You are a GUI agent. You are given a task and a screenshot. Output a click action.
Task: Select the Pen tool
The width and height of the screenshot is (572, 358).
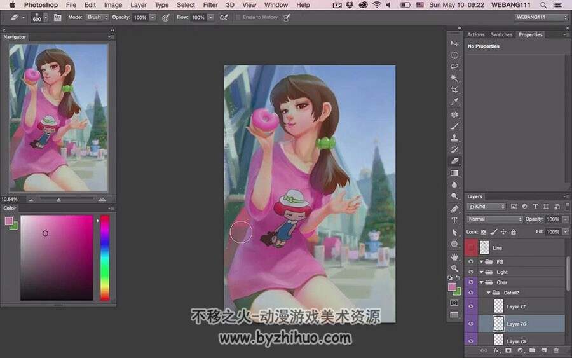454,209
